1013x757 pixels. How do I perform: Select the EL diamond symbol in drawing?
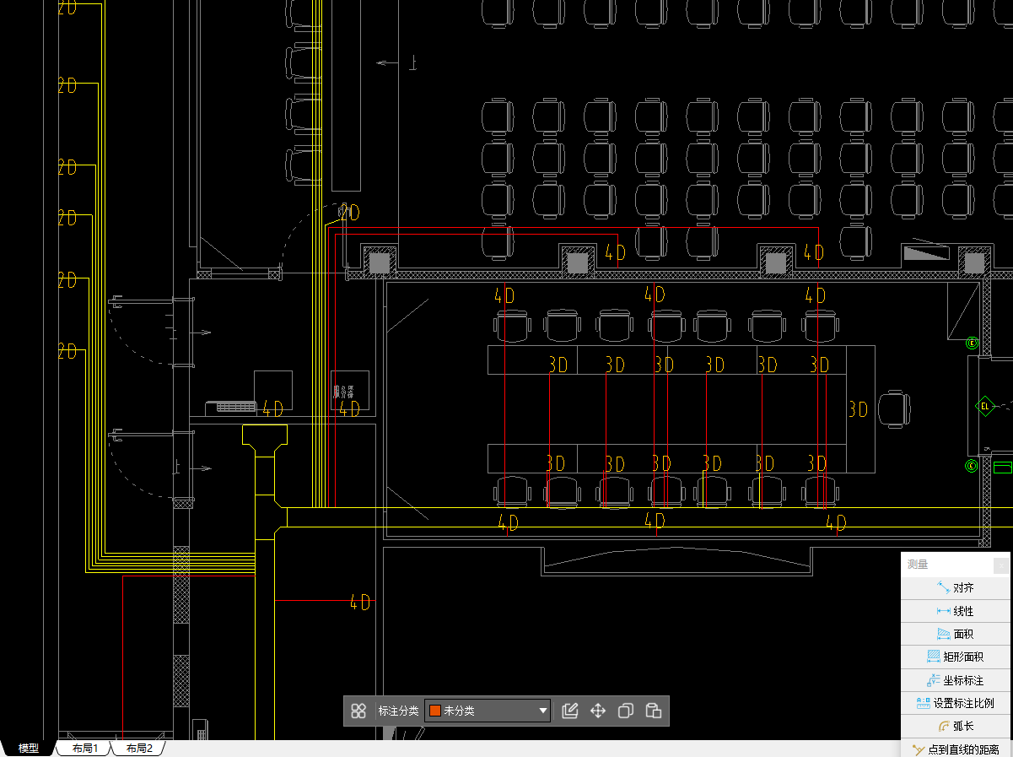click(x=984, y=407)
